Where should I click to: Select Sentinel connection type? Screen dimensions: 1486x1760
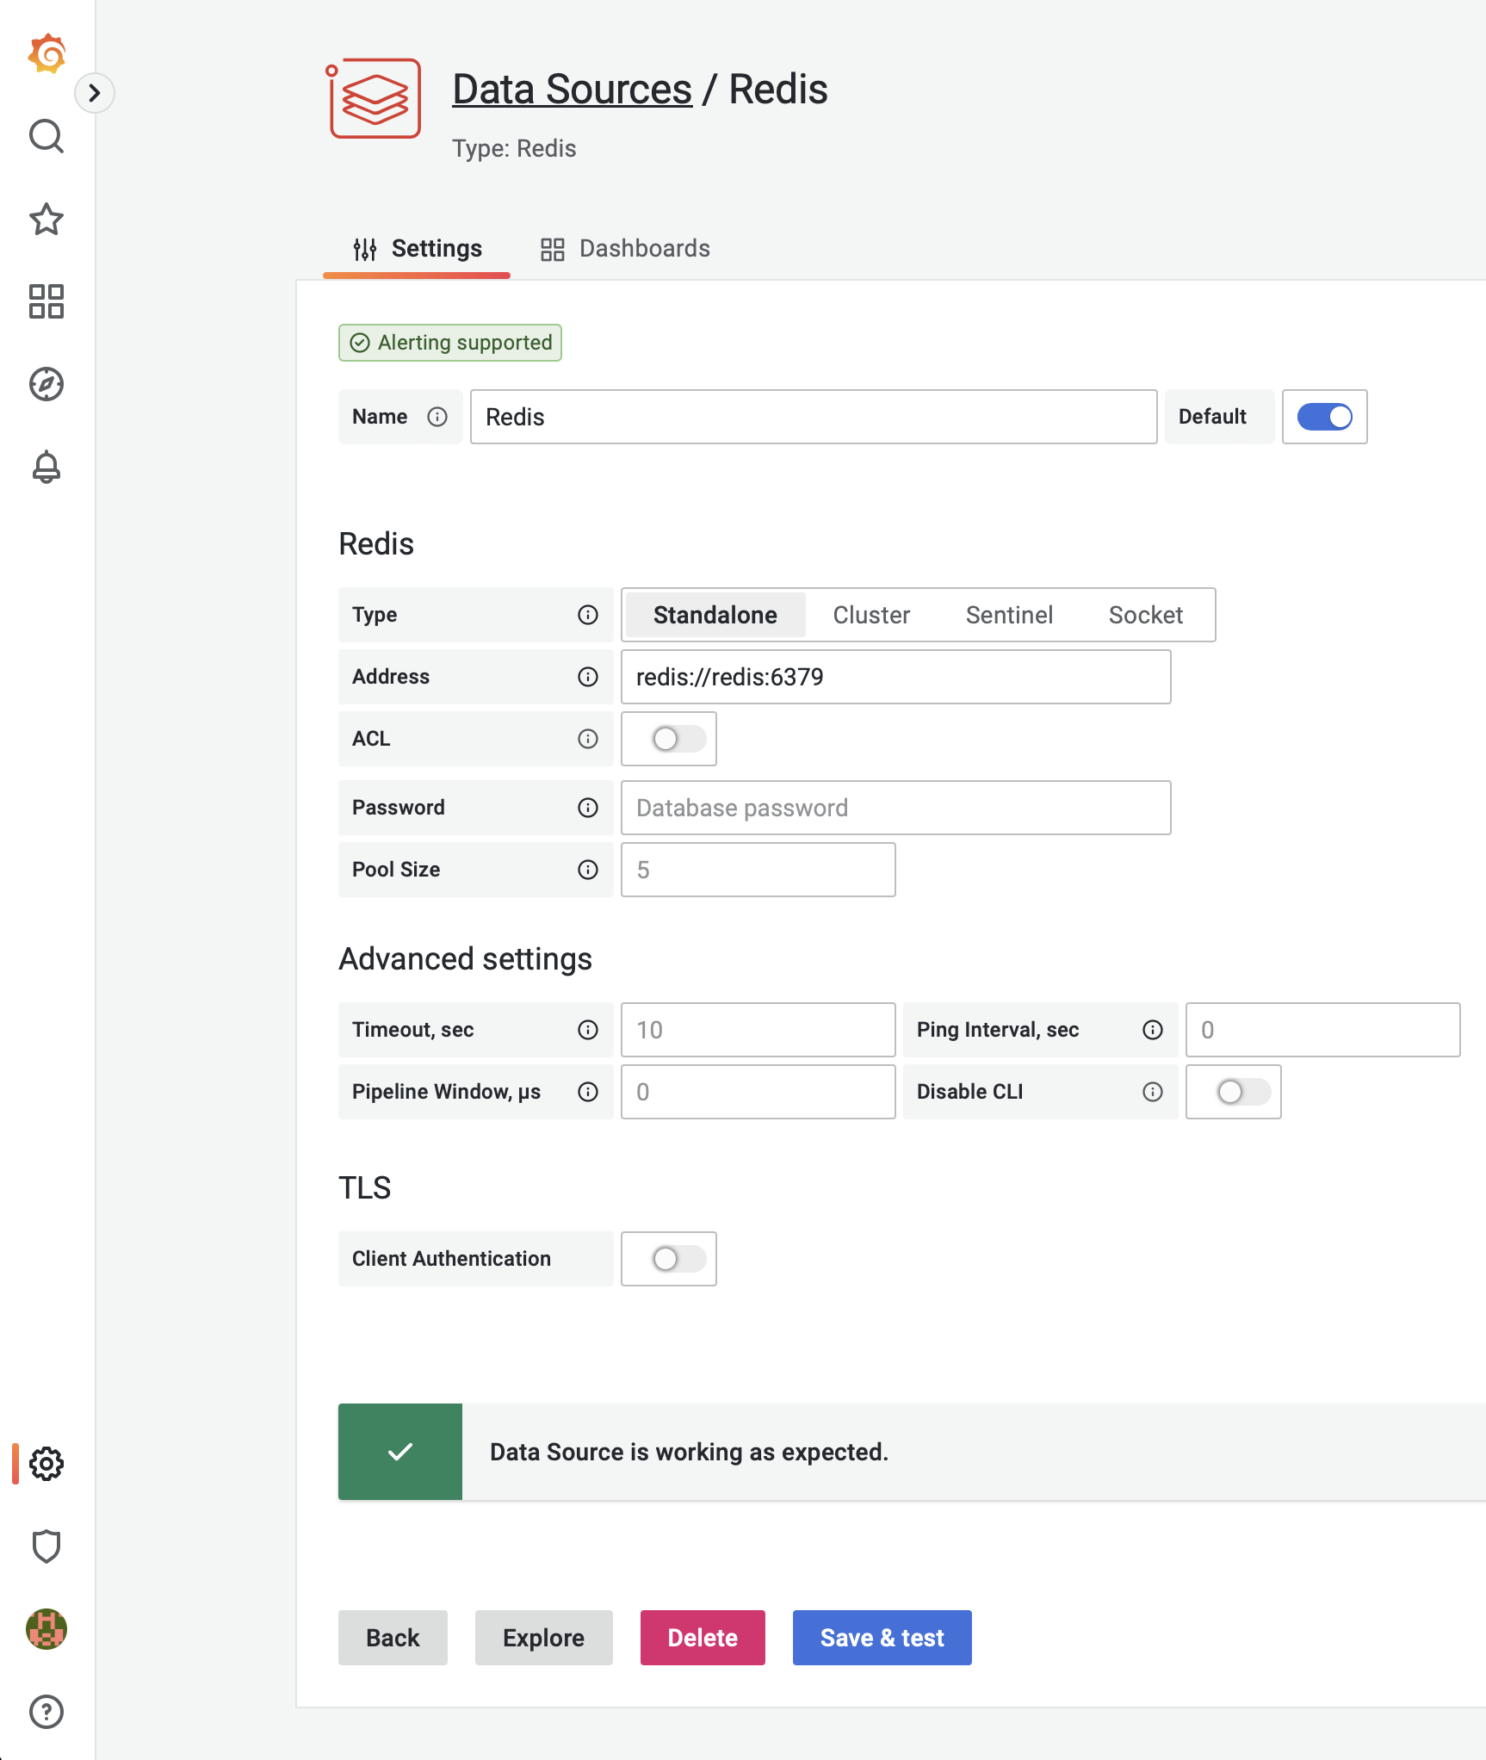[x=1009, y=615]
